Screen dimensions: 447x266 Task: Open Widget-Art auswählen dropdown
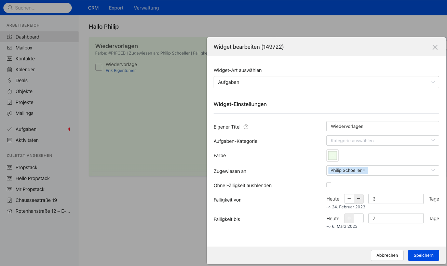click(x=326, y=82)
